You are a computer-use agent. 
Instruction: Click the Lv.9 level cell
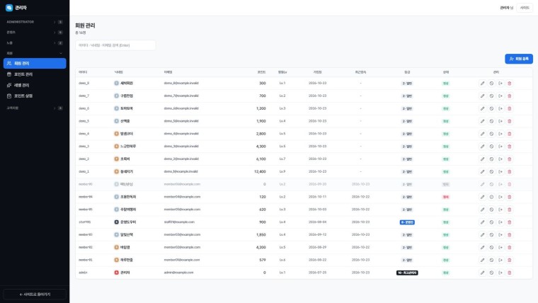coord(282,171)
